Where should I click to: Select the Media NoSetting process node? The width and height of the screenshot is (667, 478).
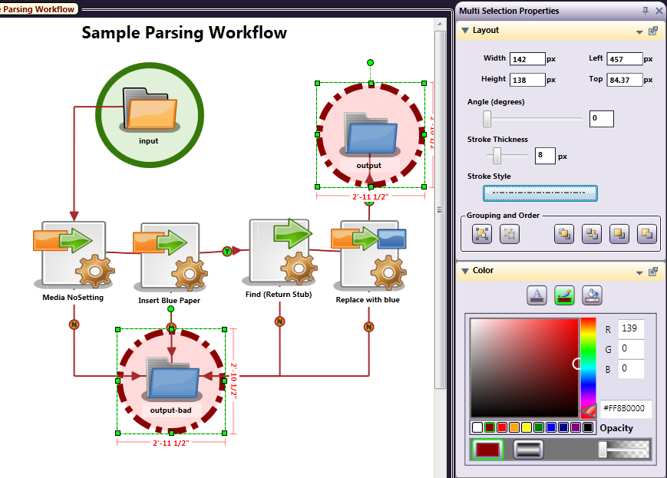73,254
